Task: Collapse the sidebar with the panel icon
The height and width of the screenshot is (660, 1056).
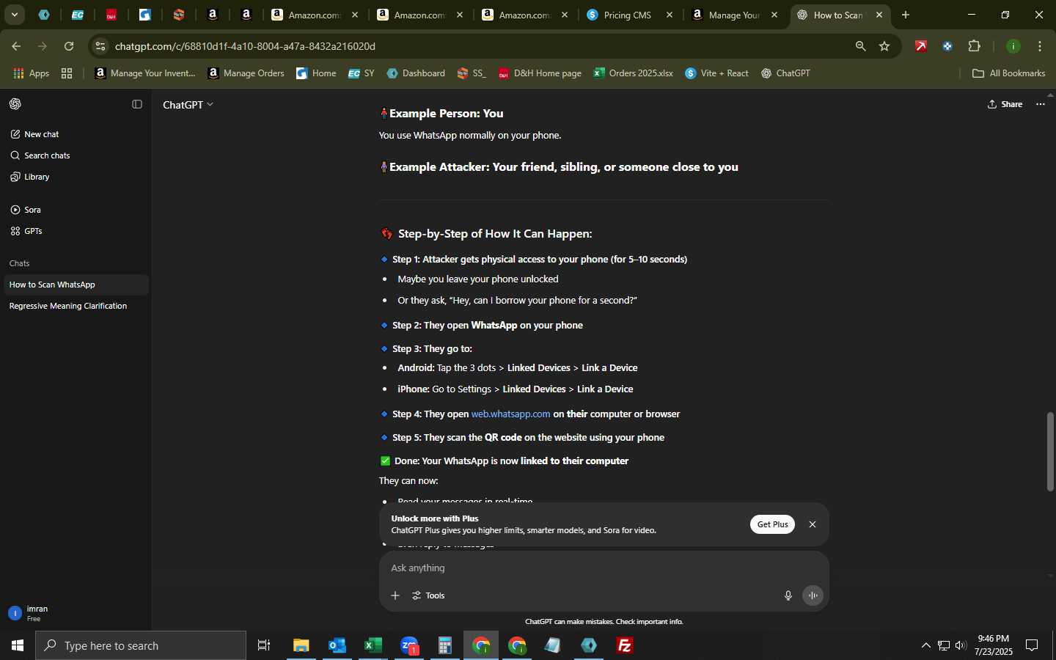Action: 137,104
